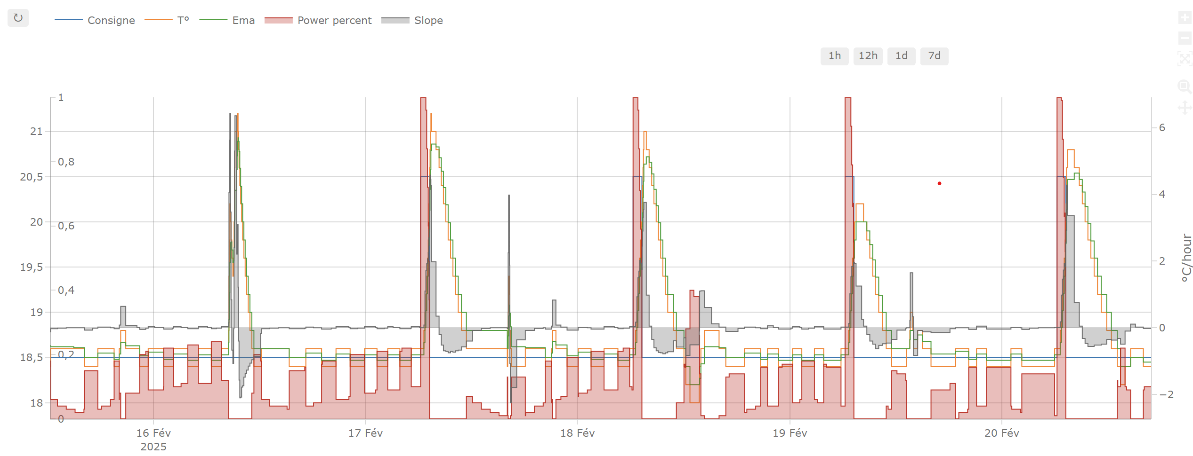Select the pan arrows tool
This screenshot has width=1193, height=456.
click(1185, 108)
